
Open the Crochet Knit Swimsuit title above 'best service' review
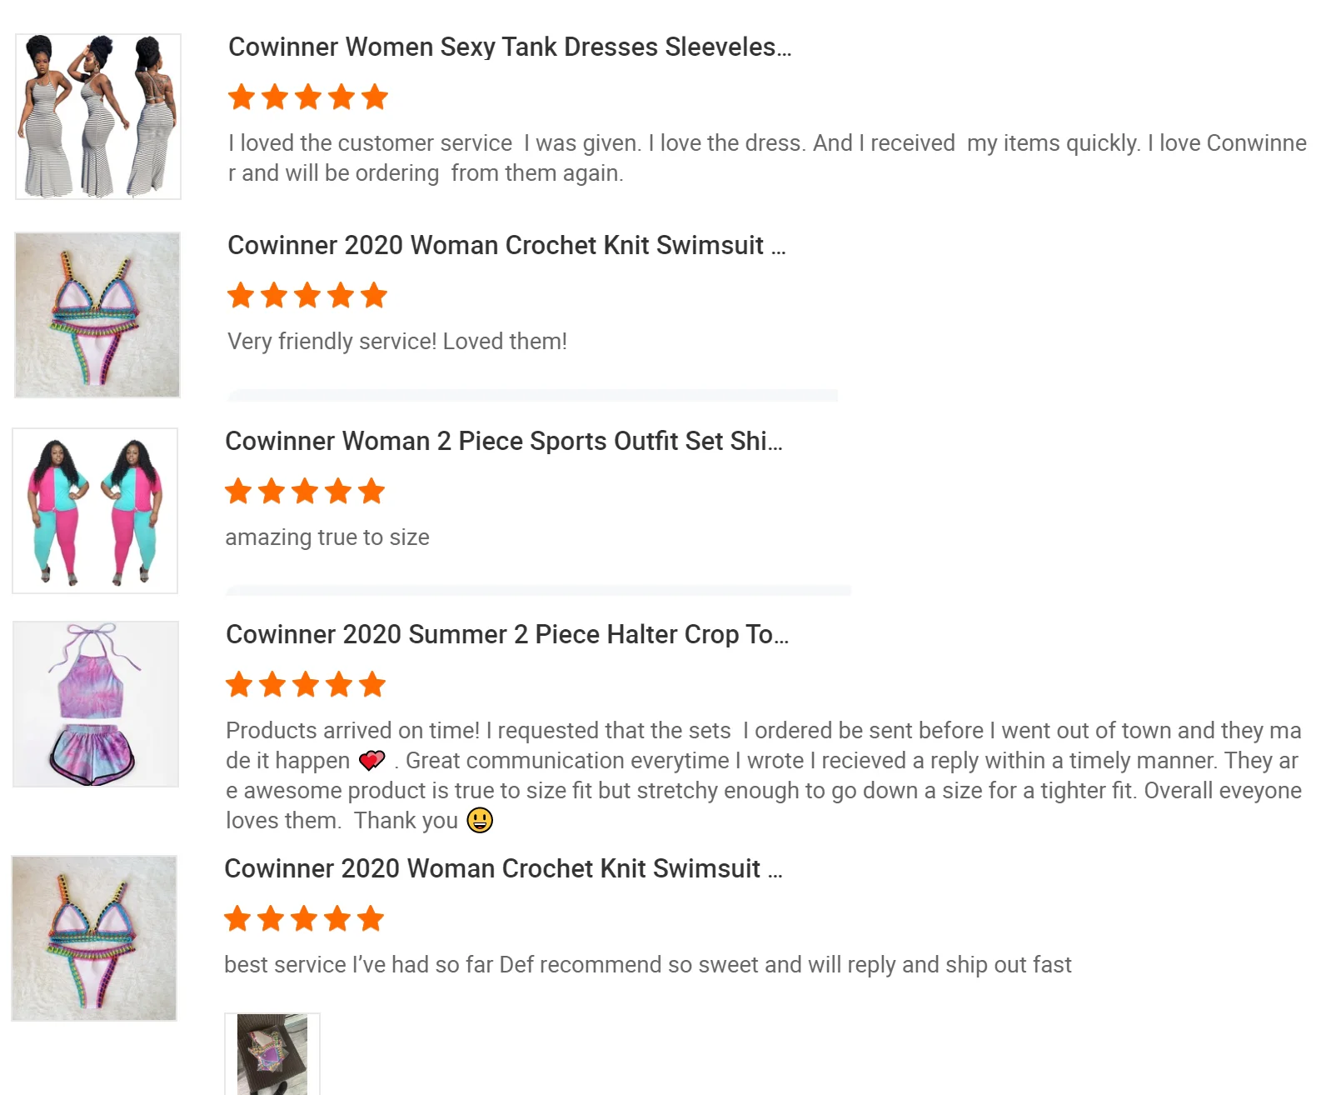click(x=503, y=869)
